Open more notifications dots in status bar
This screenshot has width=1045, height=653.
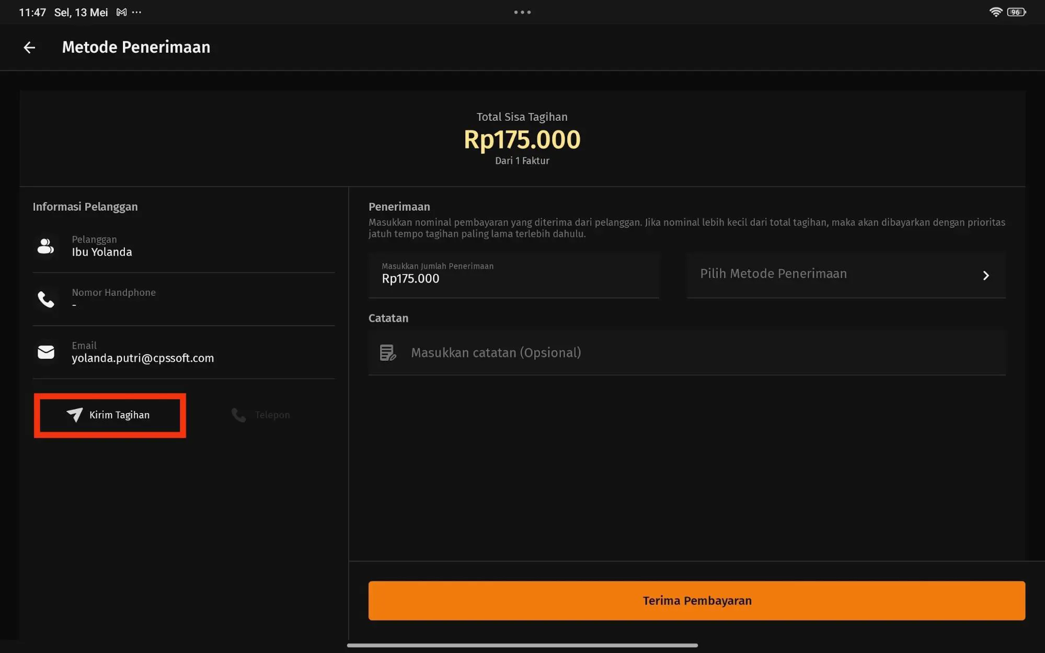(137, 12)
